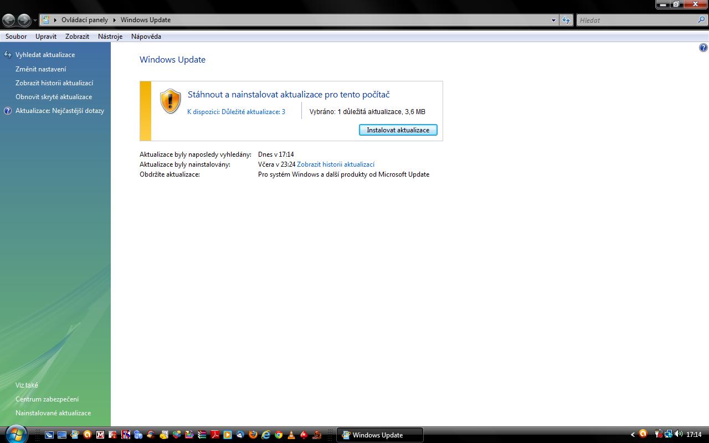Open Nainstalované aktualizace link
Screen dimensions: 709x443
click(x=53, y=413)
